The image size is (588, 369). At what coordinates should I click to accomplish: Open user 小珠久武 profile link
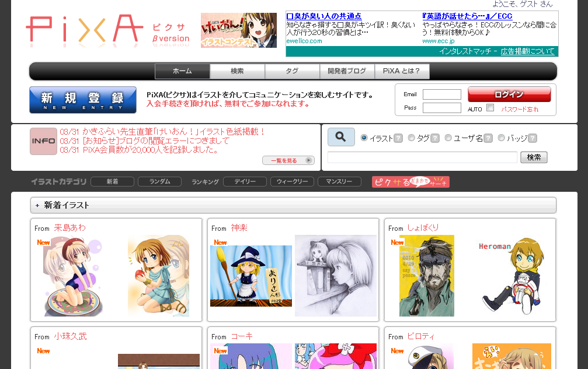coord(70,336)
